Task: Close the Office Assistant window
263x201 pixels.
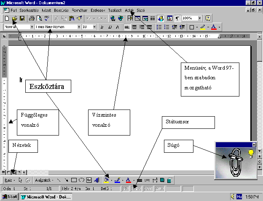Action: point(254,145)
